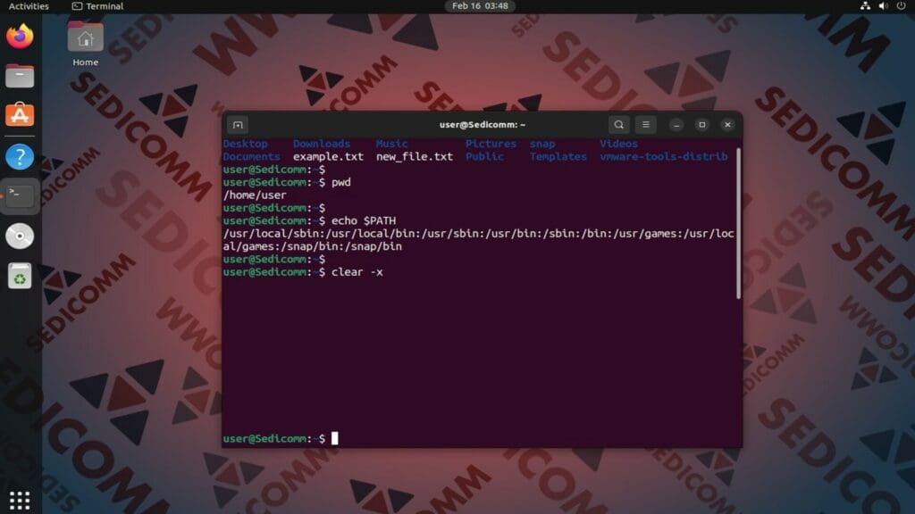Open the power menu icon
Viewport: 915px width, 514px height.
click(x=901, y=6)
